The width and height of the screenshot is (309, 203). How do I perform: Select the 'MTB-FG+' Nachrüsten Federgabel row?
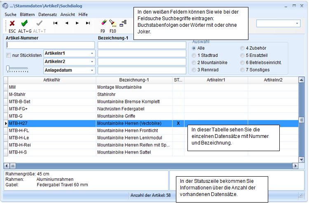pos(151,109)
